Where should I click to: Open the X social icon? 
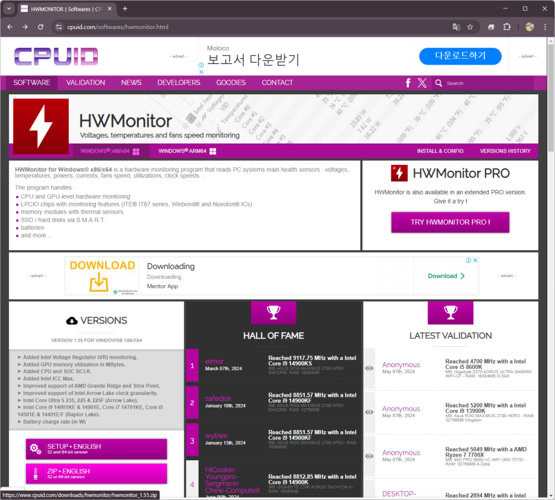(422, 83)
